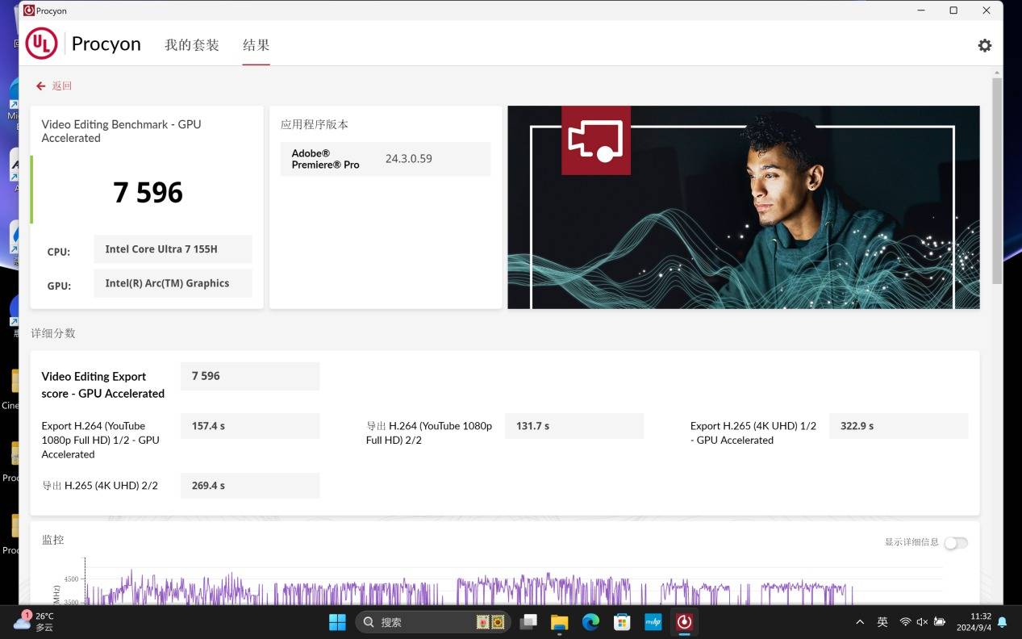Open the 我的套装 tab
The width and height of the screenshot is (1022, 639).
point(192,45)
